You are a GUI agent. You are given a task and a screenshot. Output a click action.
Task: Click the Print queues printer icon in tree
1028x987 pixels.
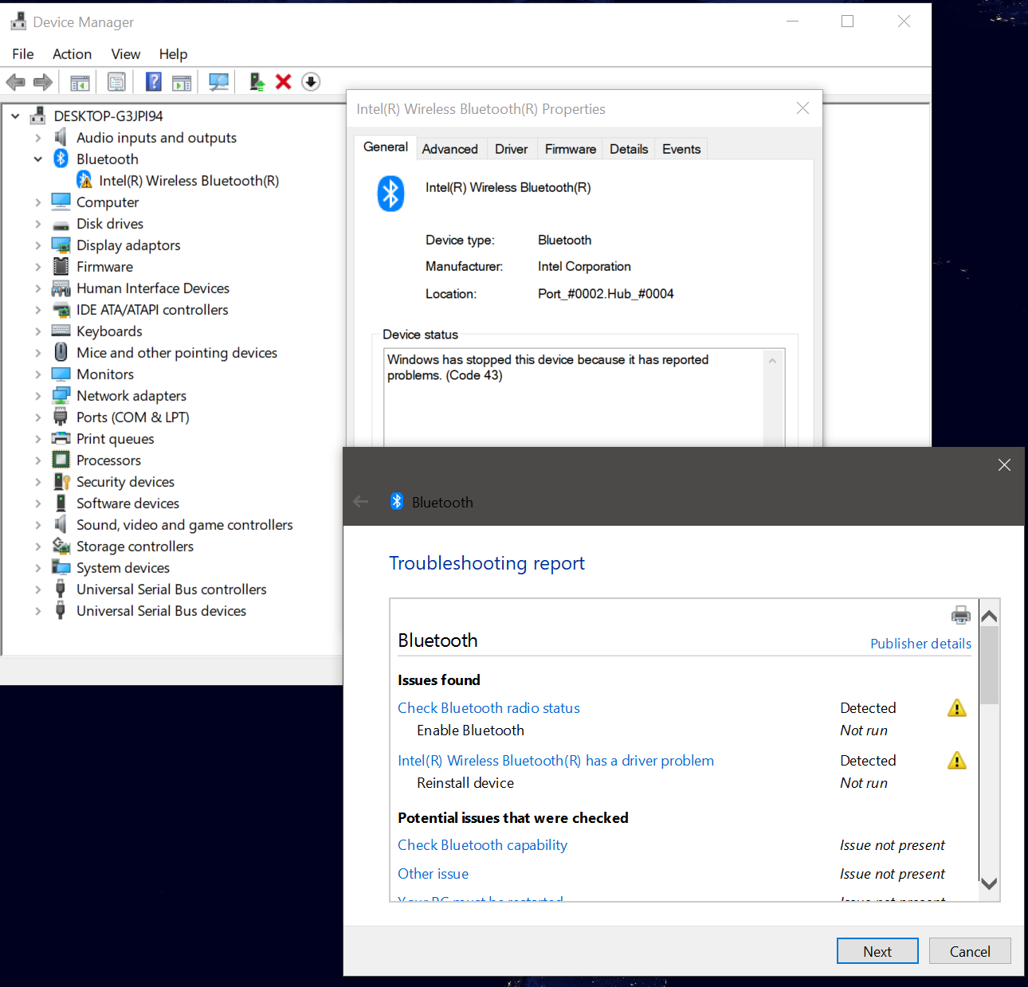click(x=61, y=438)
